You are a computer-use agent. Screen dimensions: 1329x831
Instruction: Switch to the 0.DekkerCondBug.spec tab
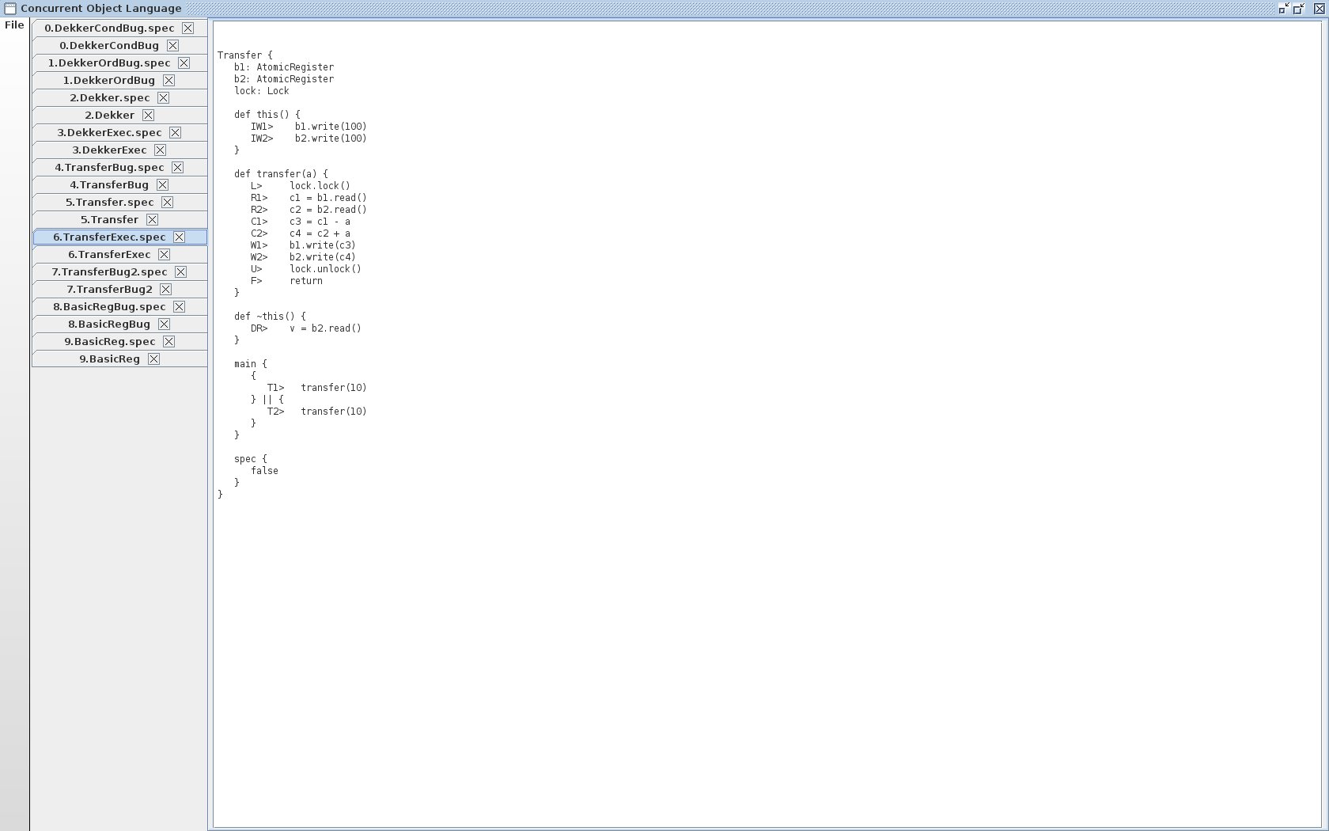(109, 28)
